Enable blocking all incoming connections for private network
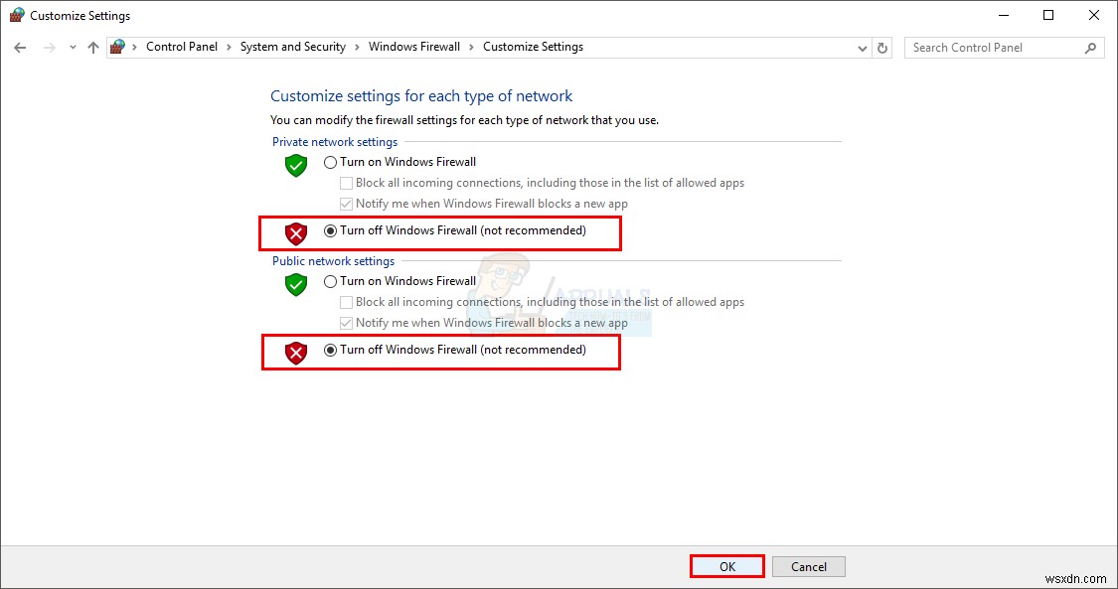Screen dimensions: 1118x589 346,183
